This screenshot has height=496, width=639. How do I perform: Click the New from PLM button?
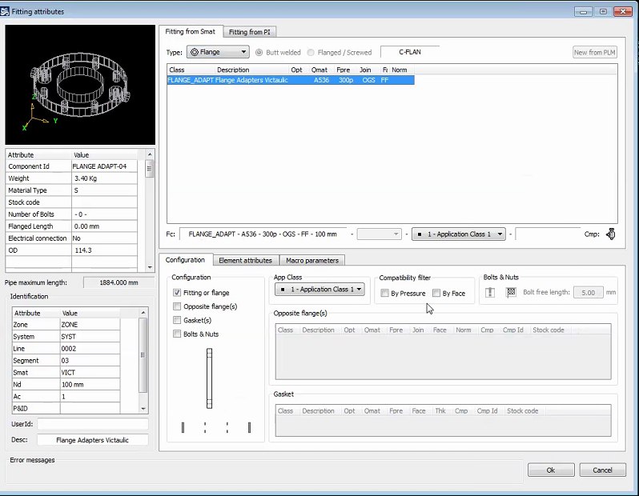coord(595,52)
